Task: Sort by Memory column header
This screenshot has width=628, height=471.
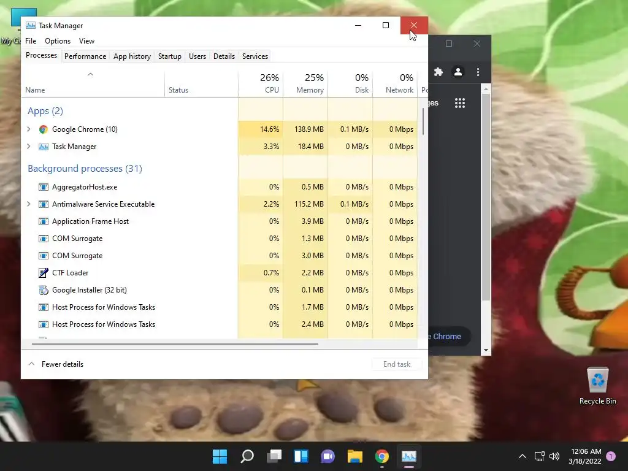Action: [x=305, y=83]
